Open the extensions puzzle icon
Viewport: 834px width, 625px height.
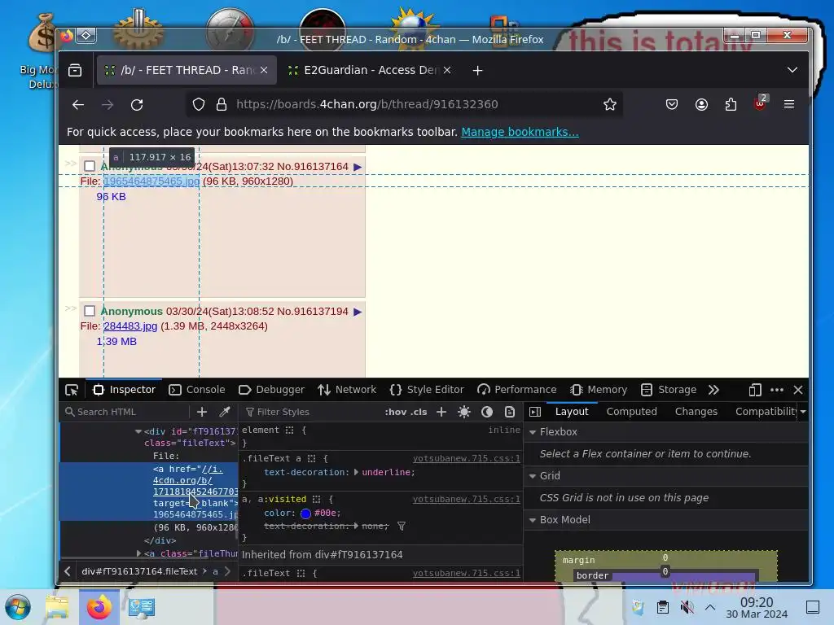click(x=731, y=105)
